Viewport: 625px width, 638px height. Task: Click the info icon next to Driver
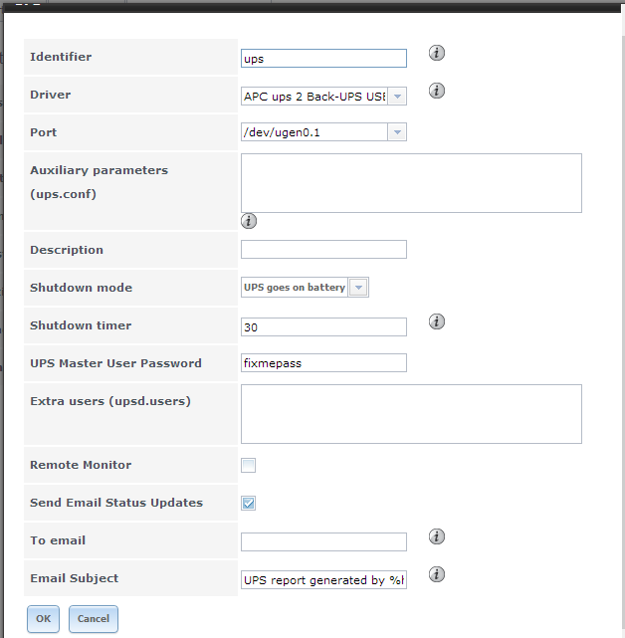click(436, 91)
